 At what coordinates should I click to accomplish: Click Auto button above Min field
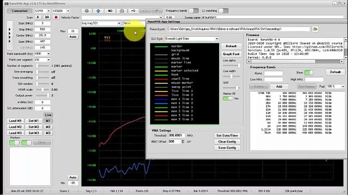[73, 177]
